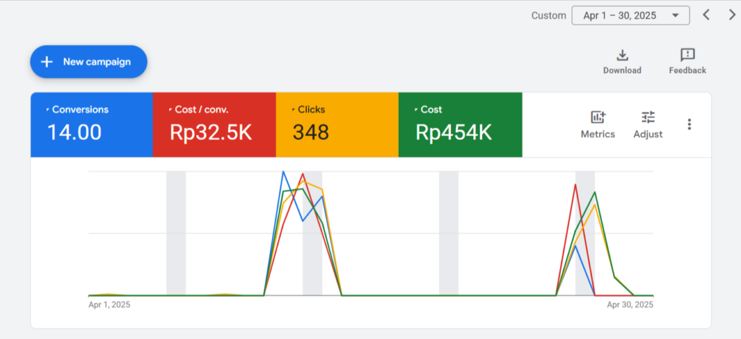Click the red line peak in late April
Viewport: 741px width, 339px height.
click(x=575, y=185)
